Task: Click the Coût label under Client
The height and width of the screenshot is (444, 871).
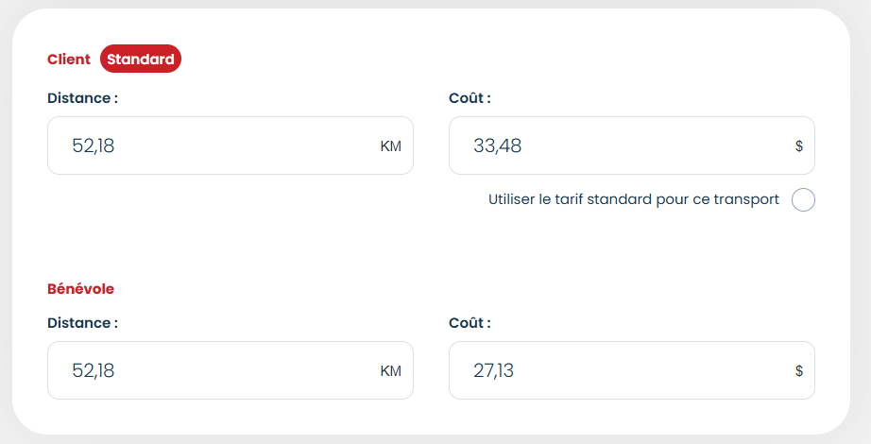Action: [x=470, y=98]
